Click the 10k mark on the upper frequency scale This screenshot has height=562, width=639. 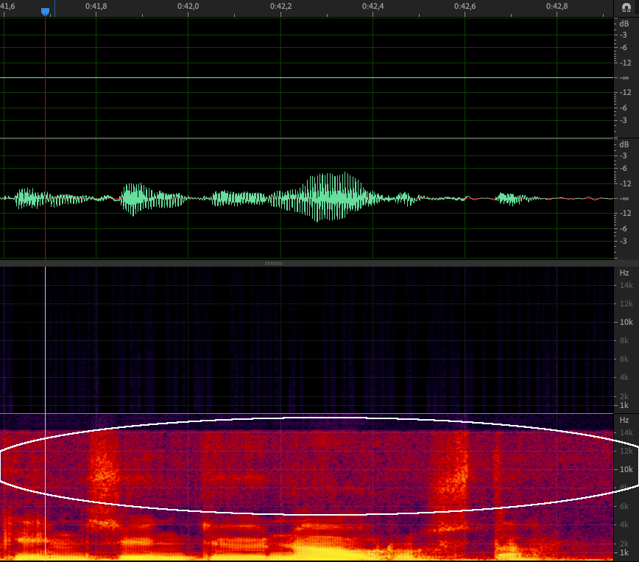[626, 322]
